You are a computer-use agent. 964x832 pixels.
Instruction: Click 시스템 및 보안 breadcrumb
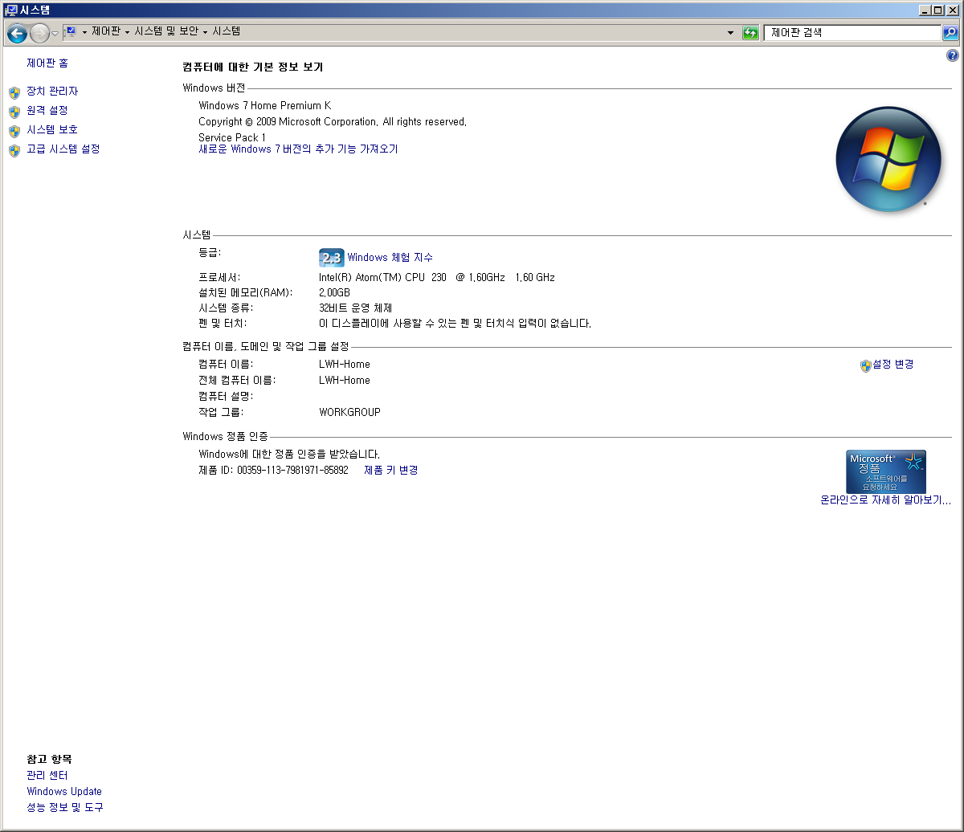tap(166, 32)
